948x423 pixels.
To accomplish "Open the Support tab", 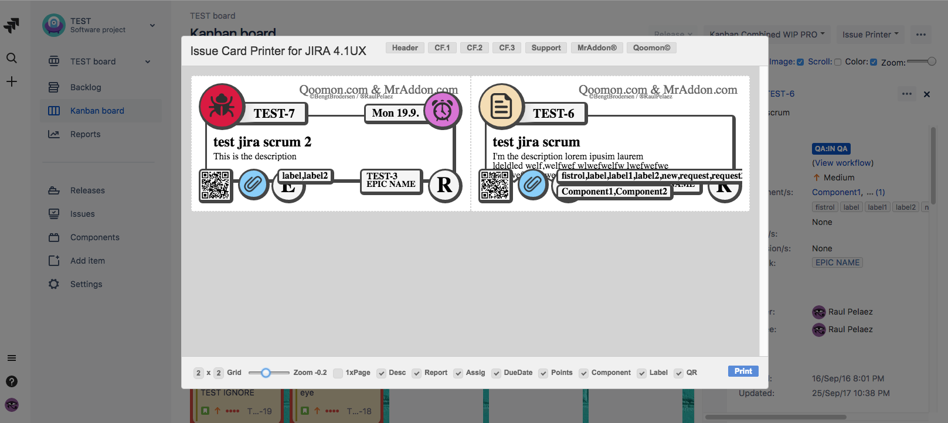I will 546,48.
